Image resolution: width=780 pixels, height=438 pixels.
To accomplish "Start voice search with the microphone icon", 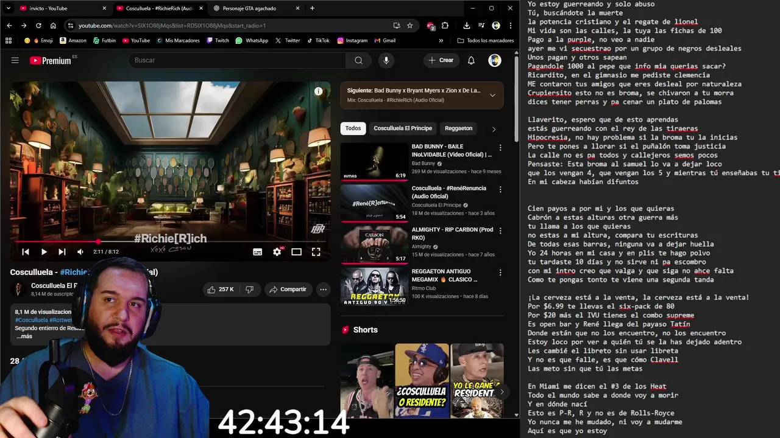I will pos(386,60).
